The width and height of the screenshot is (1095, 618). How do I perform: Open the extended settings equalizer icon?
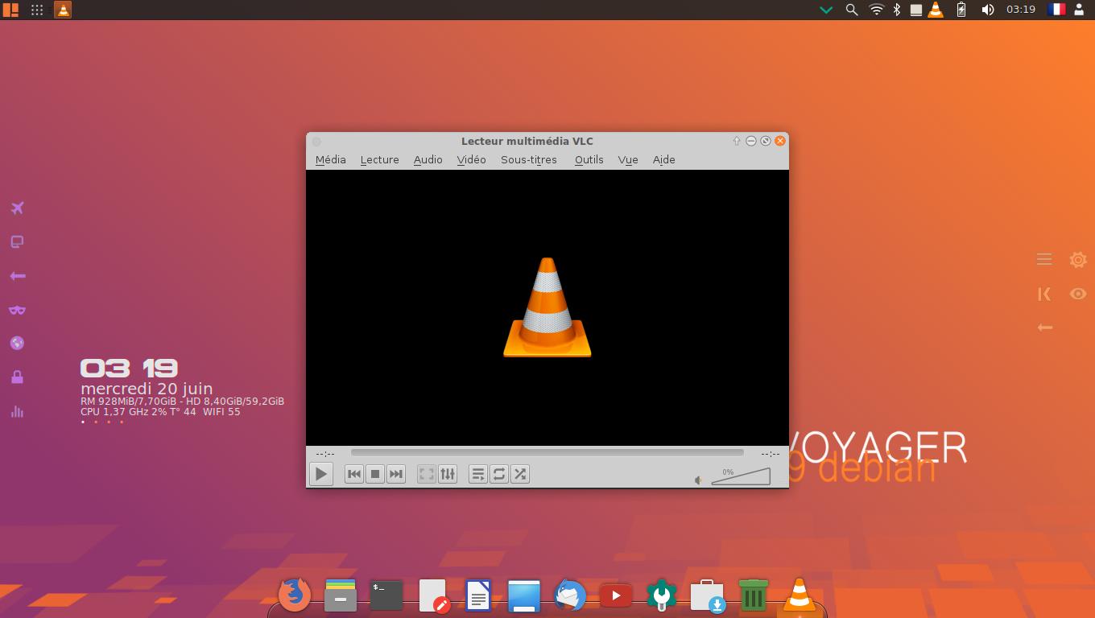(447, 474)
